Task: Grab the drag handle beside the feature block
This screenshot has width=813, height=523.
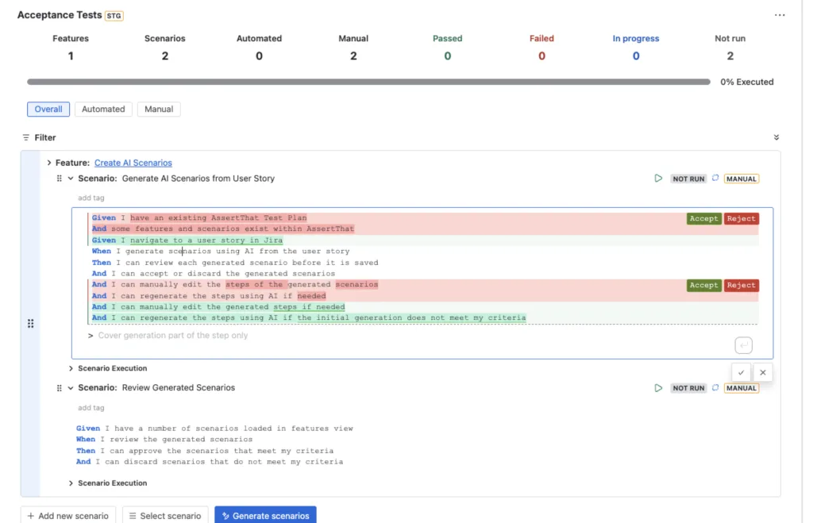Action: click(30, 323)
